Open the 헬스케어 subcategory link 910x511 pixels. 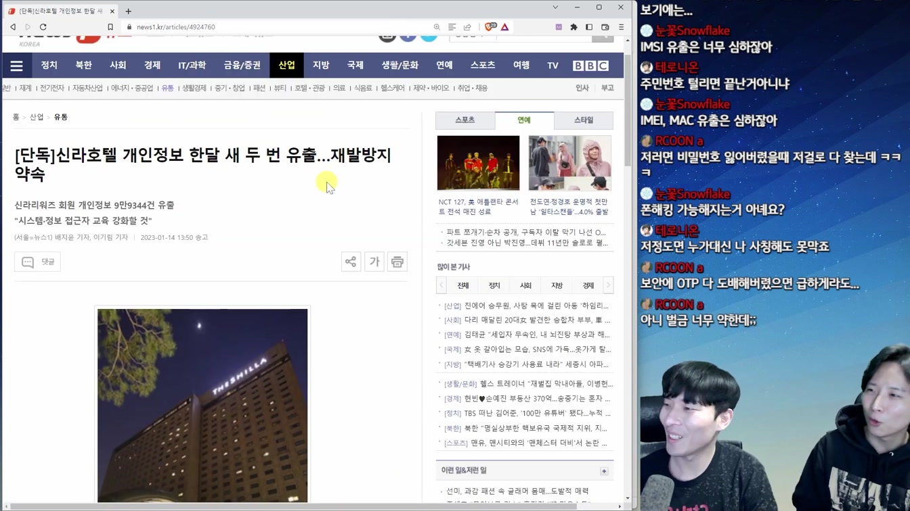click(x=393, y=88)
